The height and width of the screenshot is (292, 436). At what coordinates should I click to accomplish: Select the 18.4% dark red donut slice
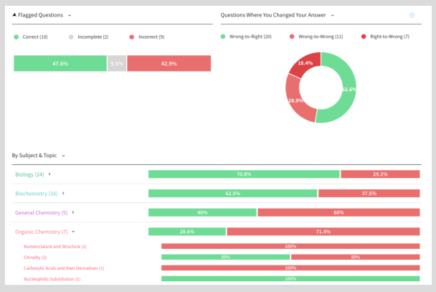click(305, 63)
